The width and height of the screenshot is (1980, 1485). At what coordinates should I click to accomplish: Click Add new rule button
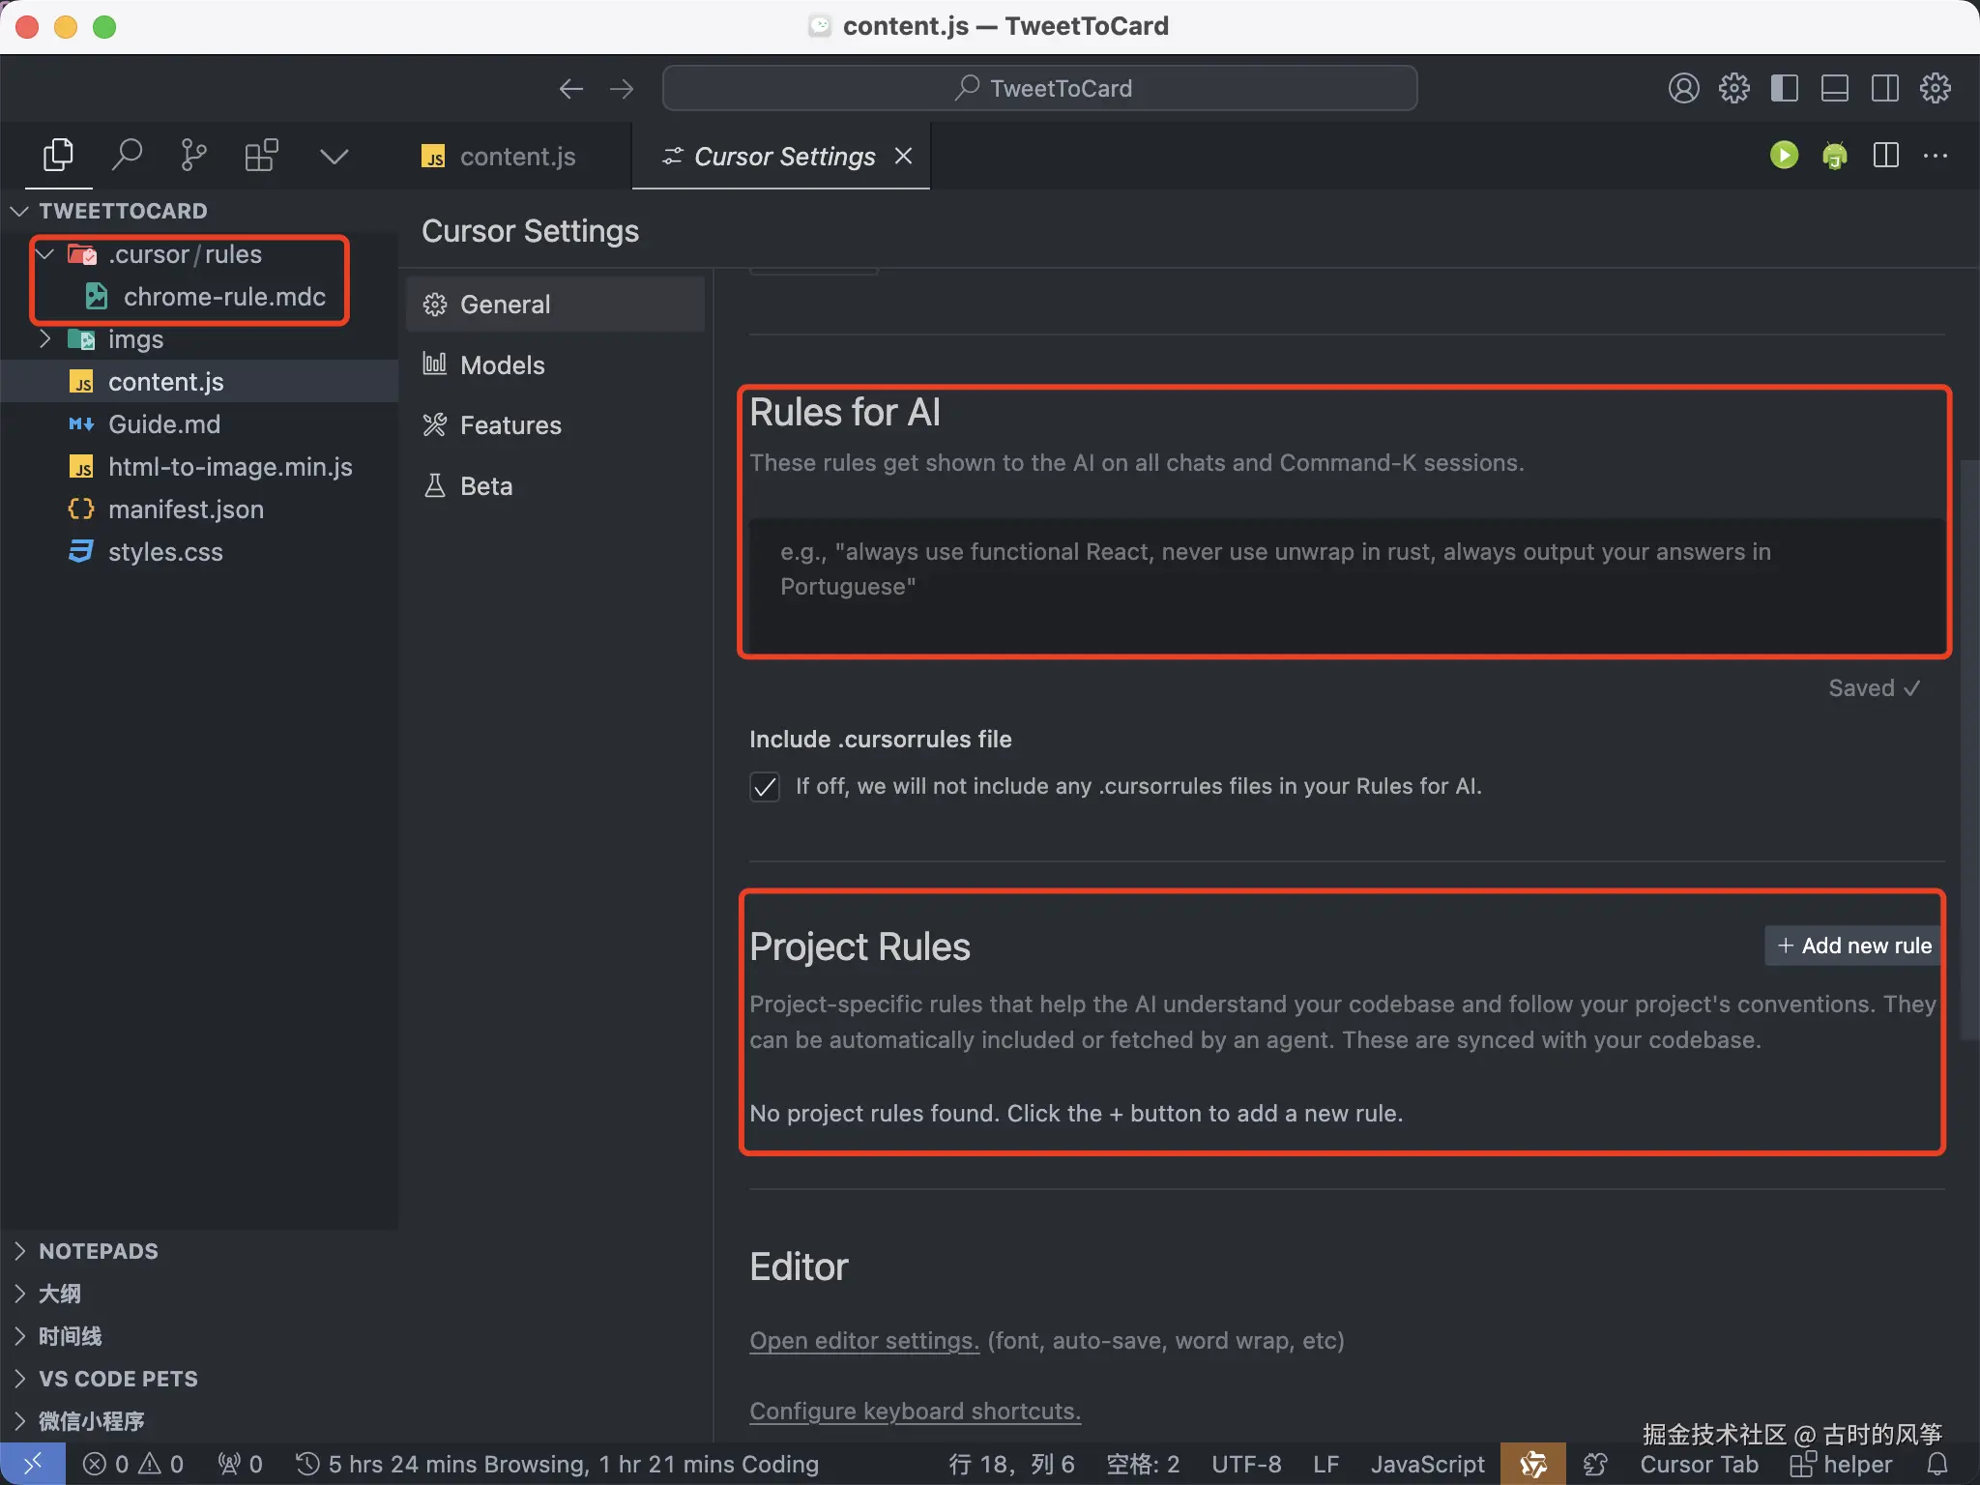point(1854,946)
